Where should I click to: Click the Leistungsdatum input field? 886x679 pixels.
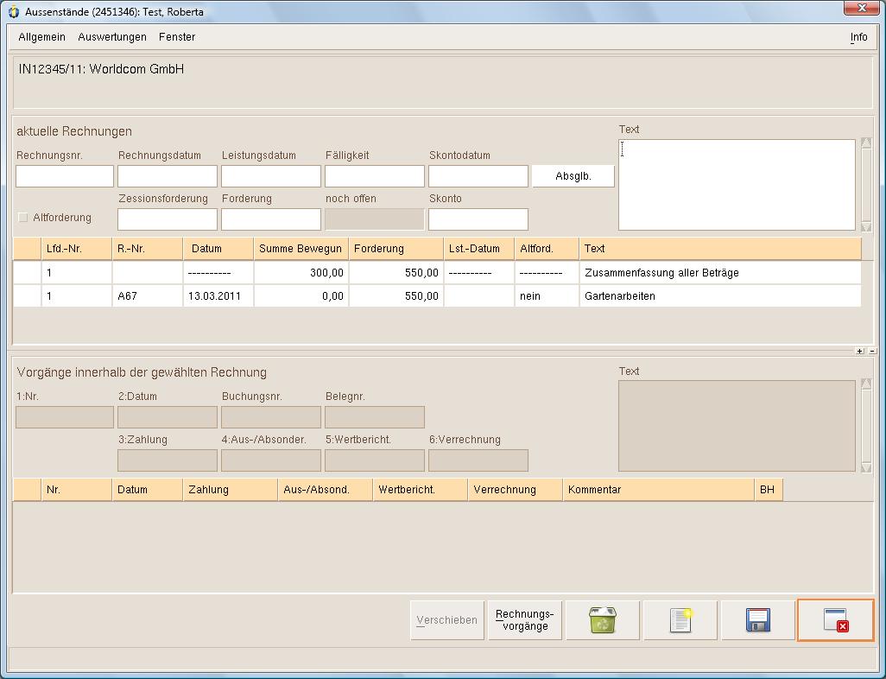pos(271,176)
